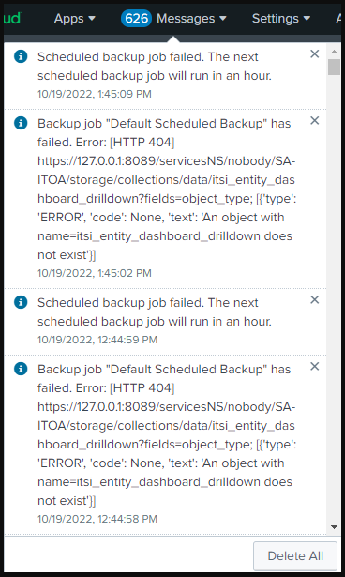
Task: Click scrollbar down arrow in messages panel
Action: click(334, 527)
